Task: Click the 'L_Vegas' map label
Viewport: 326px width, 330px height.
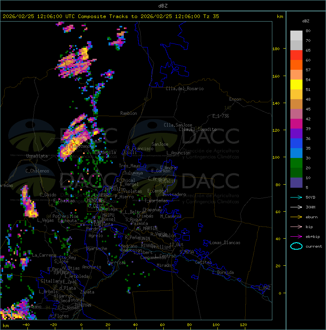Action: click(x=45, y=220)
